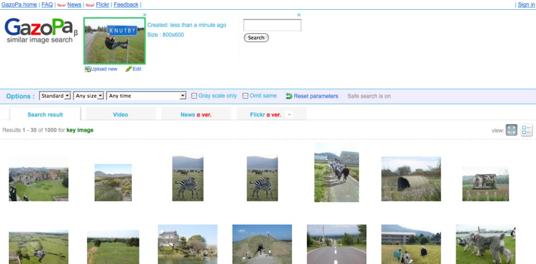Toggle the Omit same checkbox
Viewport: 536px width, 264px height.
coord(246,96)
